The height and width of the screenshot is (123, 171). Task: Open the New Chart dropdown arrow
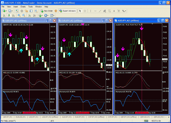(x=6, y=11)
